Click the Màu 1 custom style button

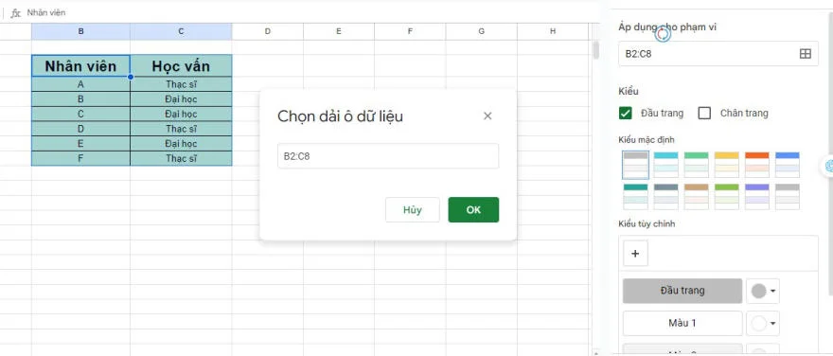pos(682,323)
